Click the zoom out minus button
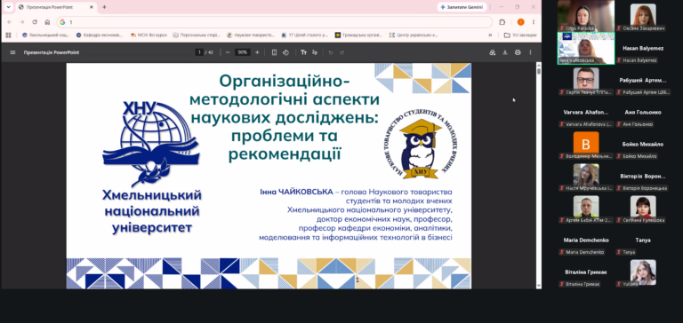This screenshot has height=323, width=683. pos(228,52)
